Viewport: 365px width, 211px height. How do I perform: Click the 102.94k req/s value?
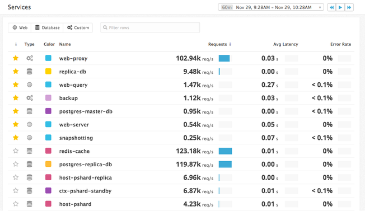(x=195, y=58)
